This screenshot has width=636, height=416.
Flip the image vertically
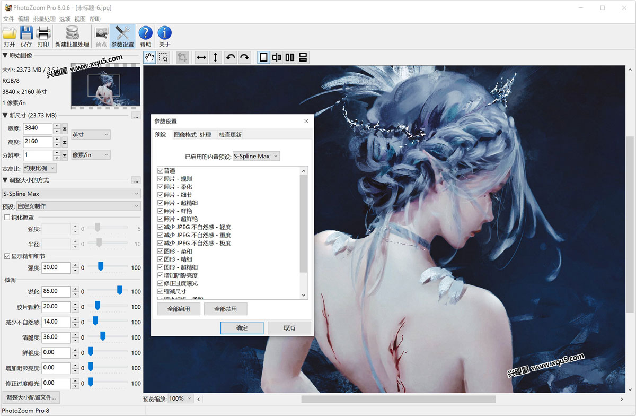point(215,57)
